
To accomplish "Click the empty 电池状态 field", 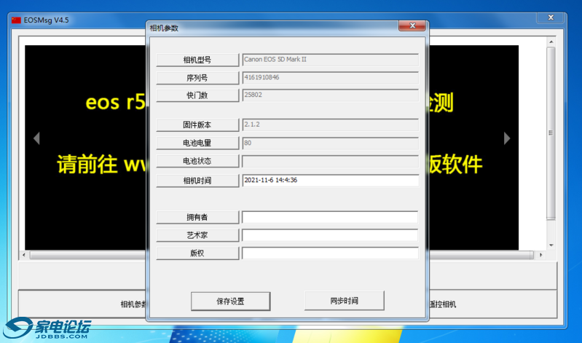I will point(331,161).
